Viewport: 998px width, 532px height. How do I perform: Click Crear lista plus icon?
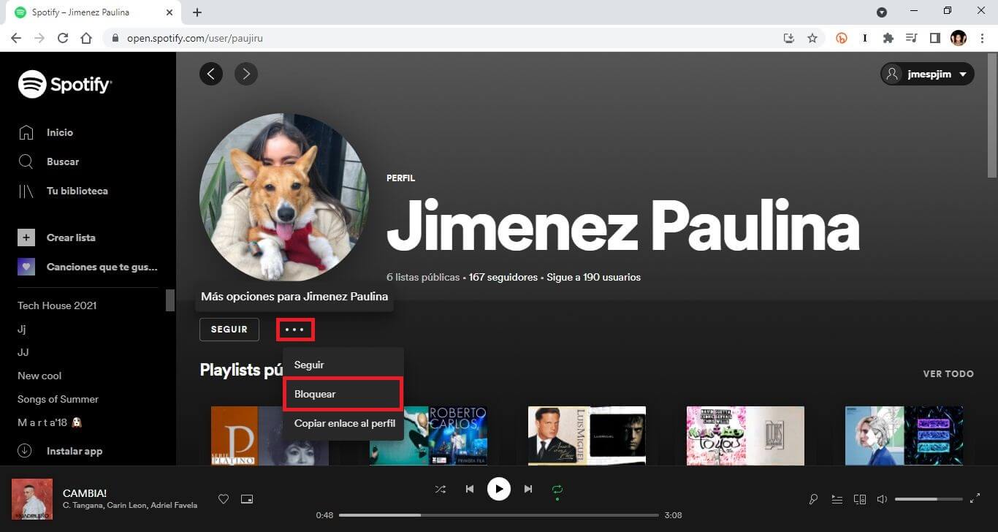point(26,237)
